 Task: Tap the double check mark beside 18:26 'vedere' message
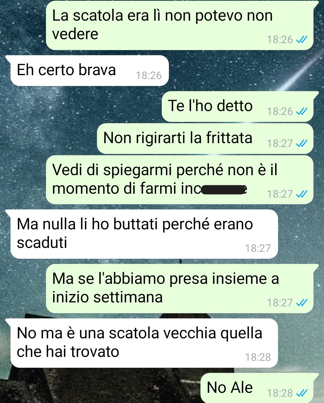click(x=301, y=40)
